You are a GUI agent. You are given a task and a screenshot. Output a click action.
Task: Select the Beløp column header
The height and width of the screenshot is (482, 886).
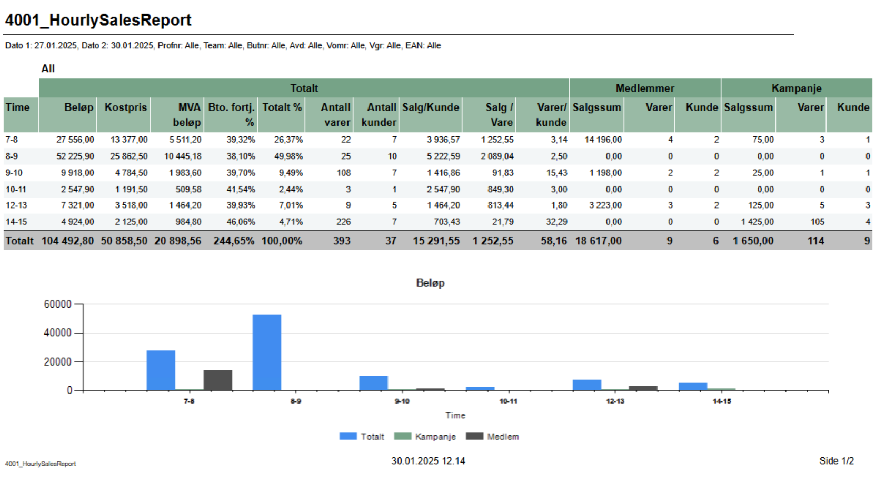[x=78, y=107]
